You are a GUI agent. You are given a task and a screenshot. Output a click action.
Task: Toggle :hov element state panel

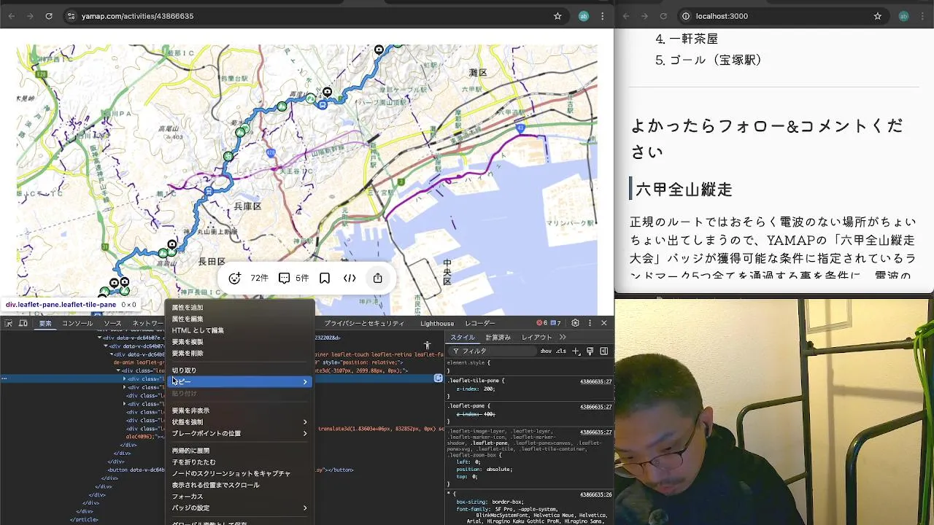click(546, 351)
